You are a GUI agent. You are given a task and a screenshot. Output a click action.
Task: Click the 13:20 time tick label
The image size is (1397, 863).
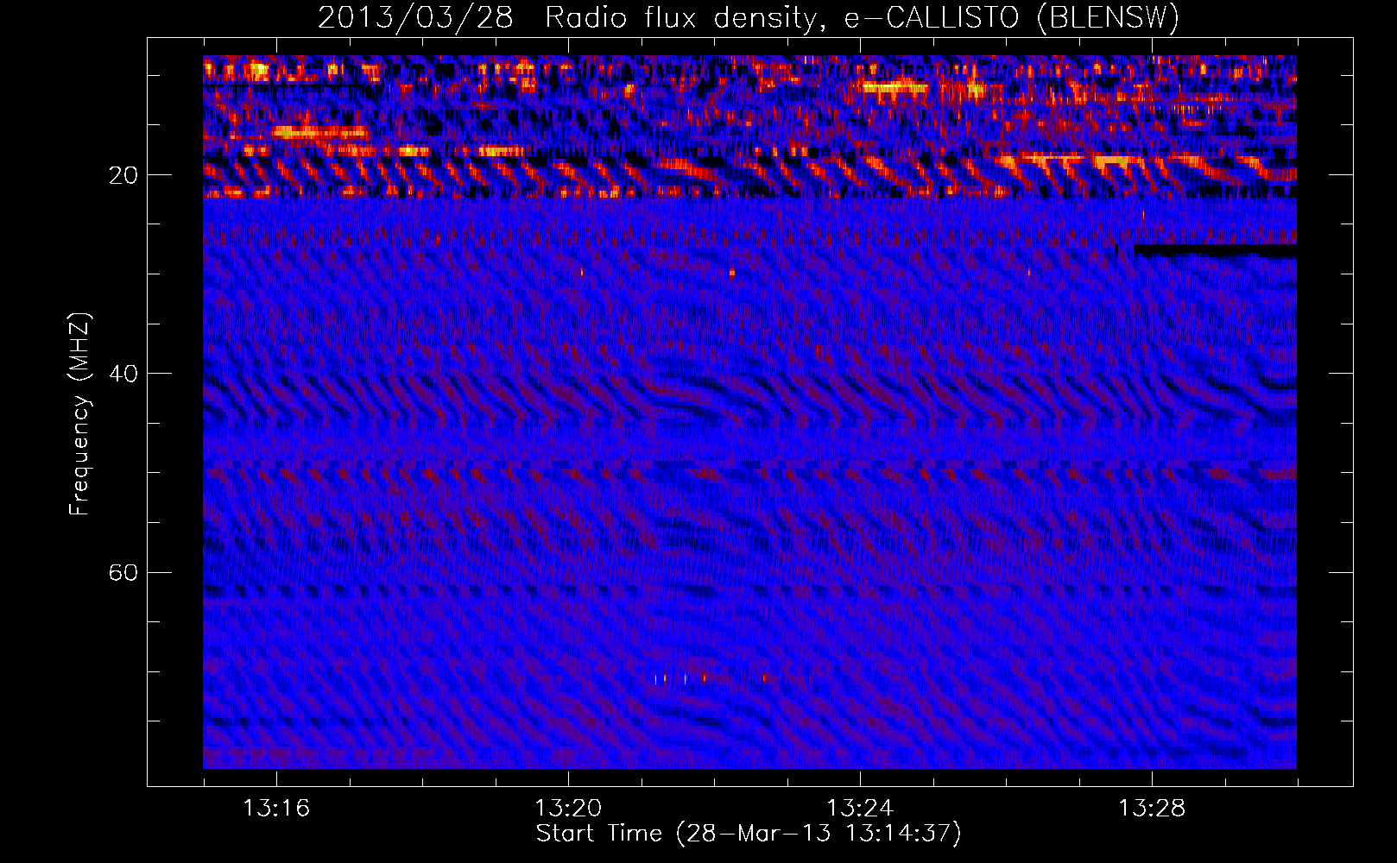[x=568, y=809]
